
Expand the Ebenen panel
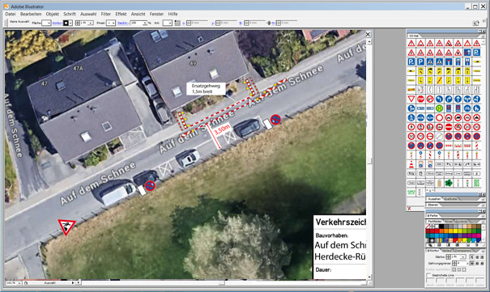click(x=433, y=205)
